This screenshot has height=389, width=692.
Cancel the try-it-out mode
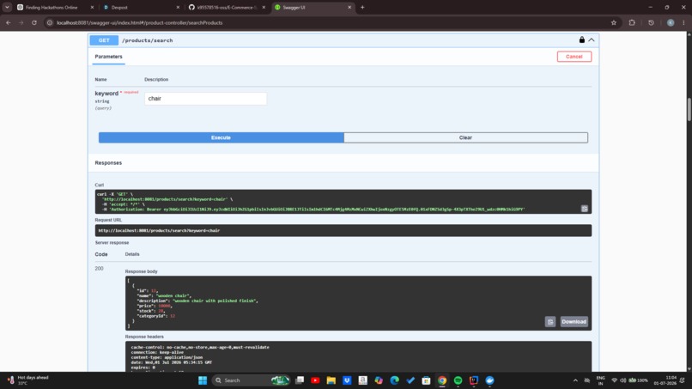click(574, 57)
